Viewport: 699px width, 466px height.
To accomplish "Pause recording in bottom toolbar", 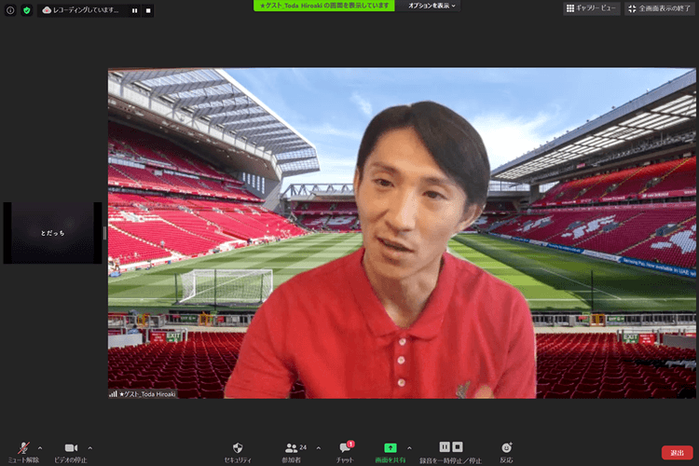I will click(x=445, y=446).
